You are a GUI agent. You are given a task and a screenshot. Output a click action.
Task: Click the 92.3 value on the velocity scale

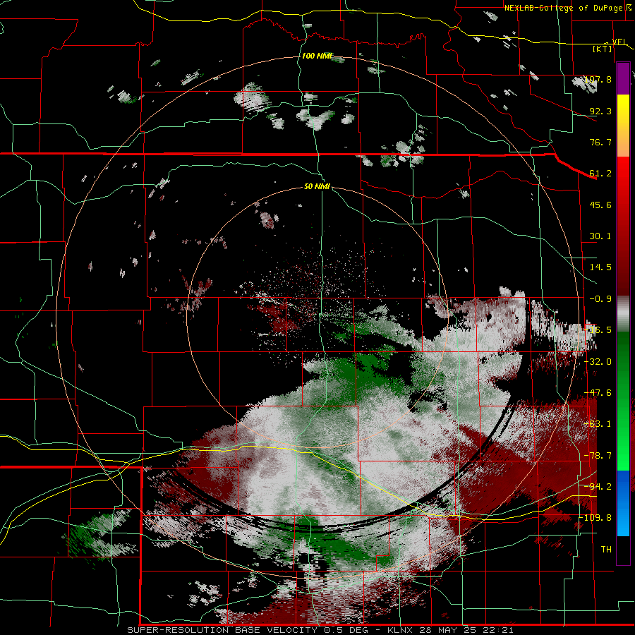600,111
